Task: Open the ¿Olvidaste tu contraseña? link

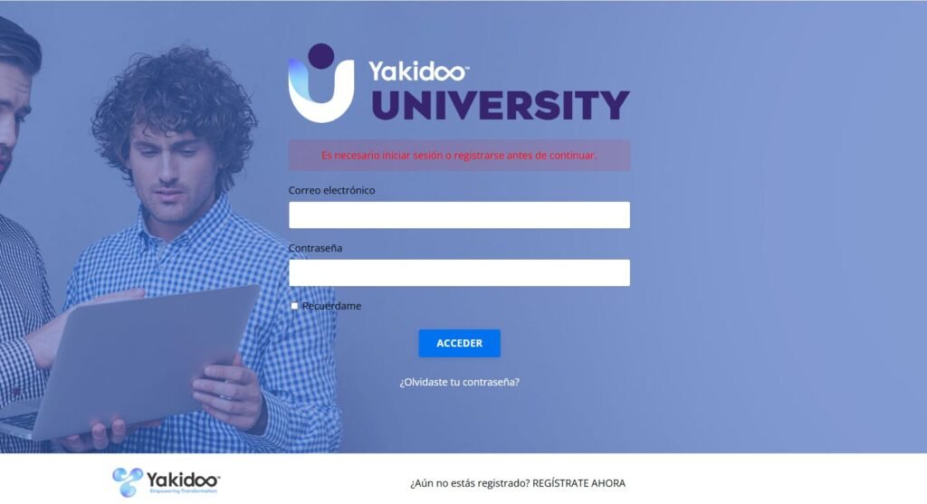Action: click(459, 382)
